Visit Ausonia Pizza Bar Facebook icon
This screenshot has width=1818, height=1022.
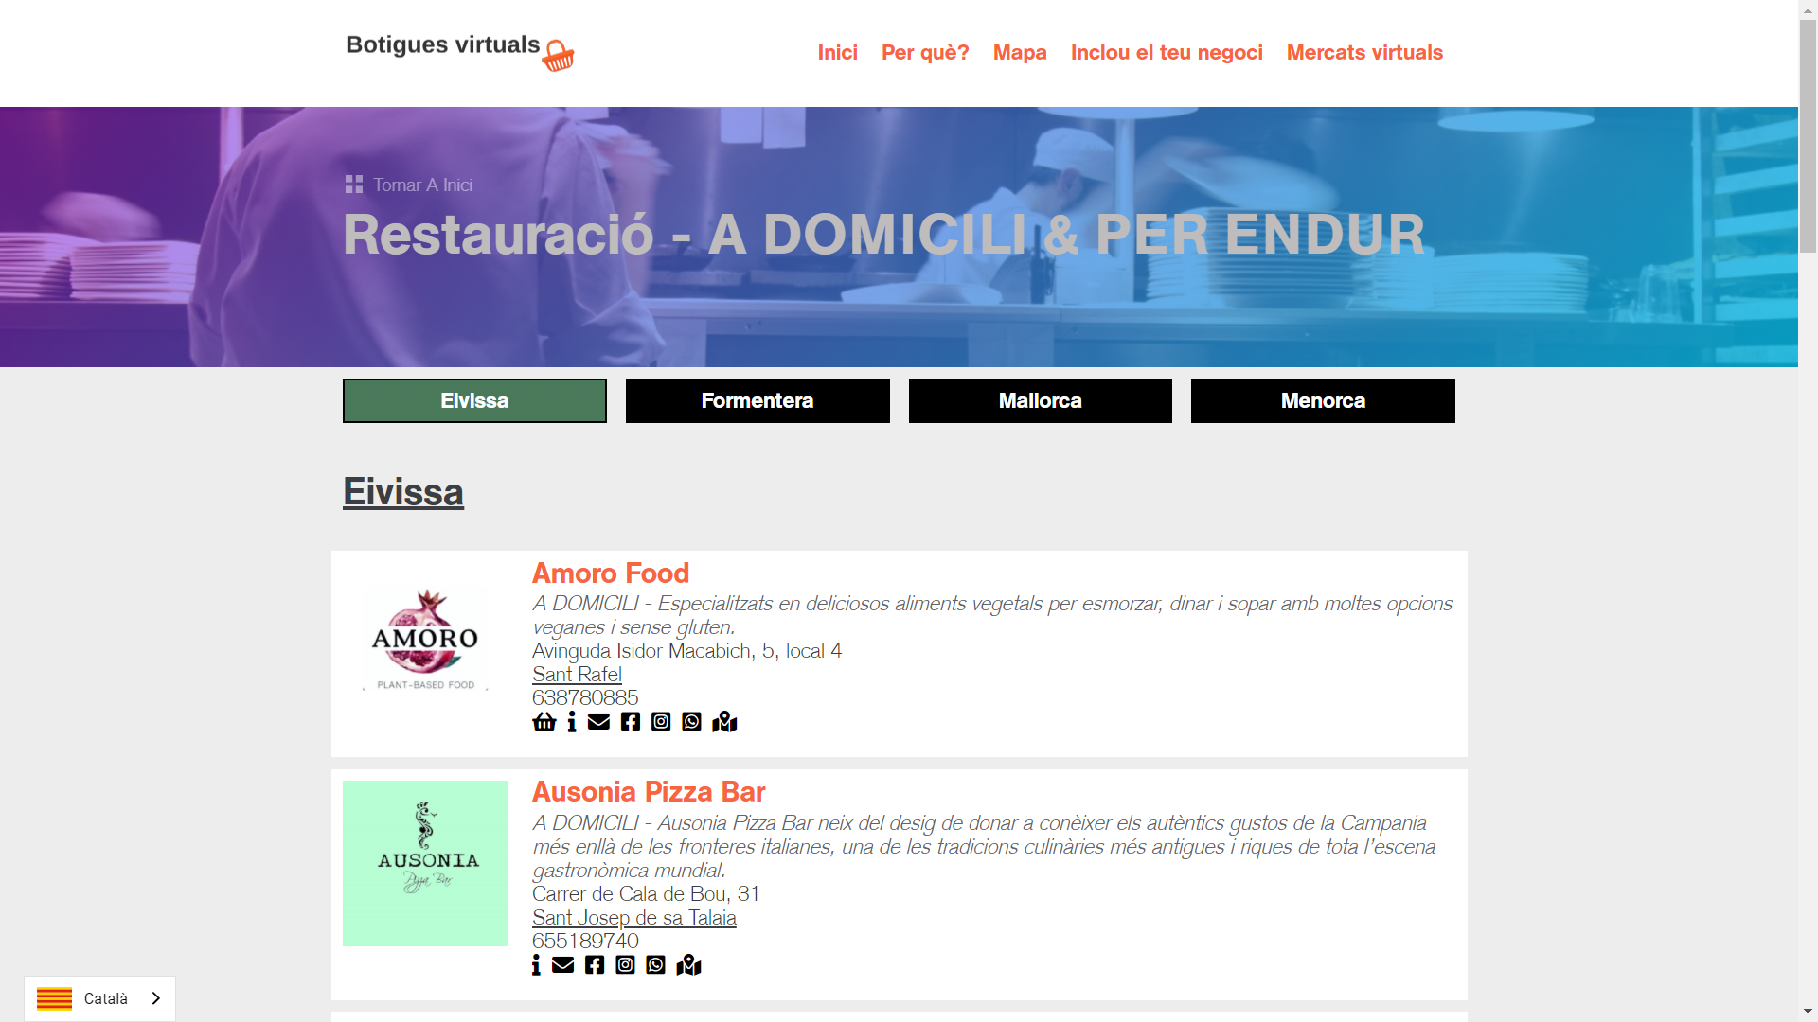click(x=595, y=965)
